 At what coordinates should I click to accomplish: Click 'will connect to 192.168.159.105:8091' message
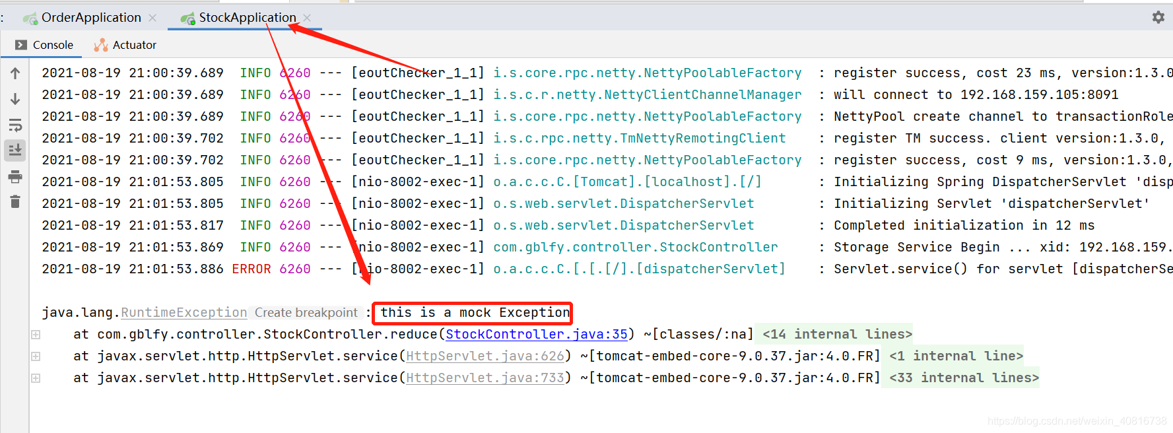coord(976,94)
